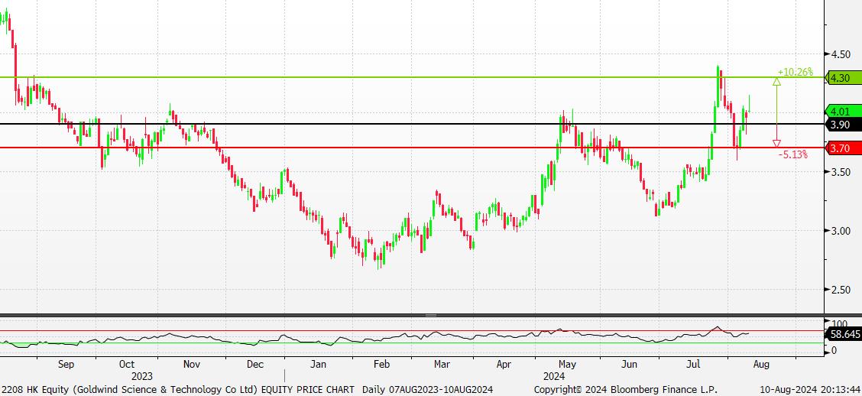Click the 4.50 price axis label
862x396 pixels.
[841, 54]
